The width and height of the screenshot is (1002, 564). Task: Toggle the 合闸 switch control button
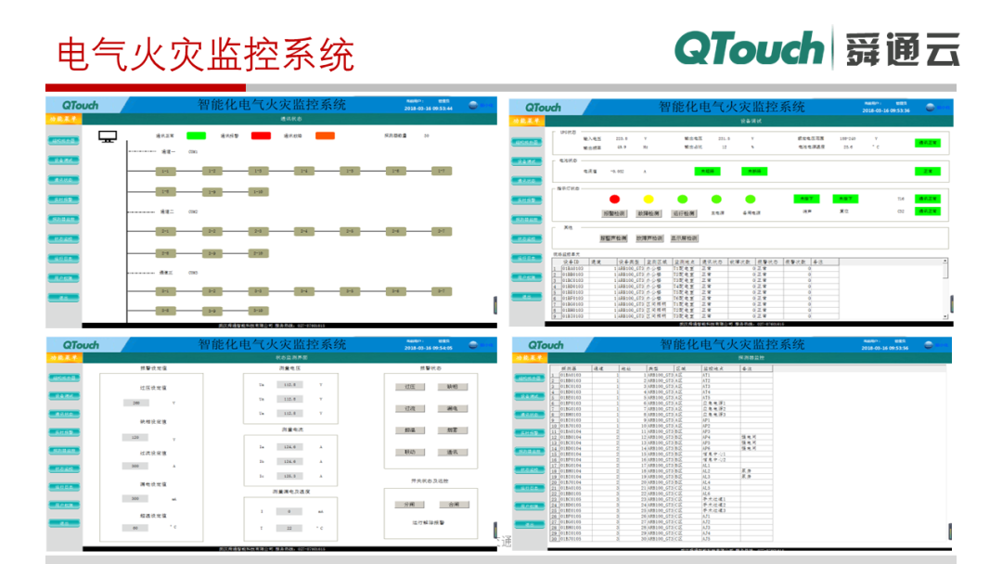(453, 505)
